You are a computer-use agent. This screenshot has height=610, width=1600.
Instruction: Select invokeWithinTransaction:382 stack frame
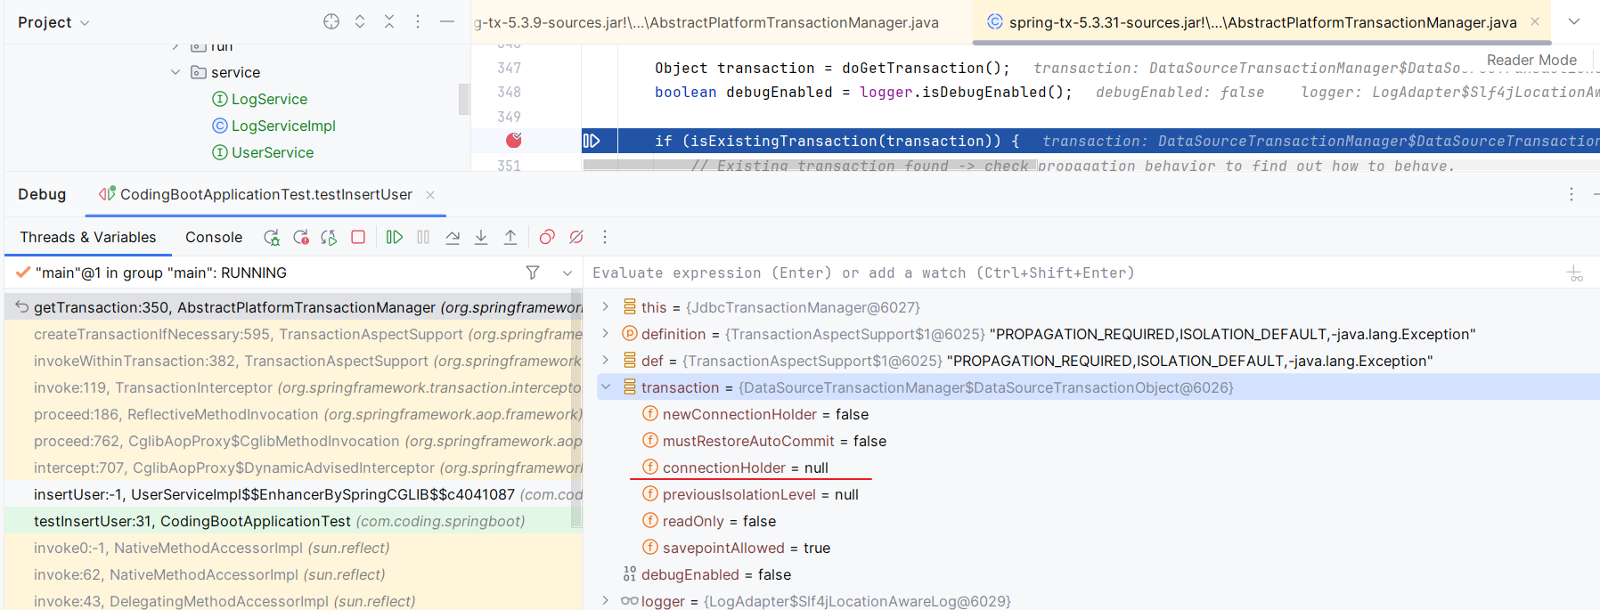tap(294, 361)
